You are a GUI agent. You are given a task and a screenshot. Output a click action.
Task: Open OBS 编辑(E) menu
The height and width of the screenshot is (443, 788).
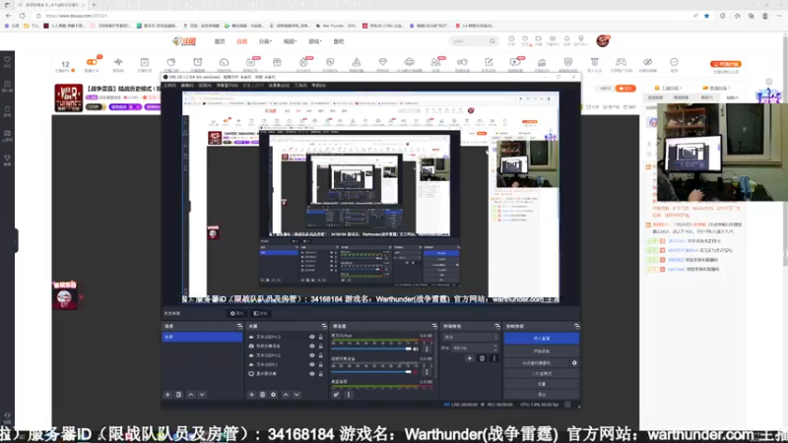tap(187, 86)
